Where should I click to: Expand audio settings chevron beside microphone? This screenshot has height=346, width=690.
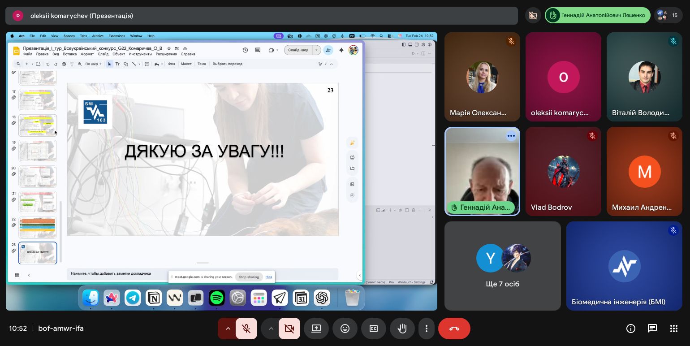tap(228, 329)
